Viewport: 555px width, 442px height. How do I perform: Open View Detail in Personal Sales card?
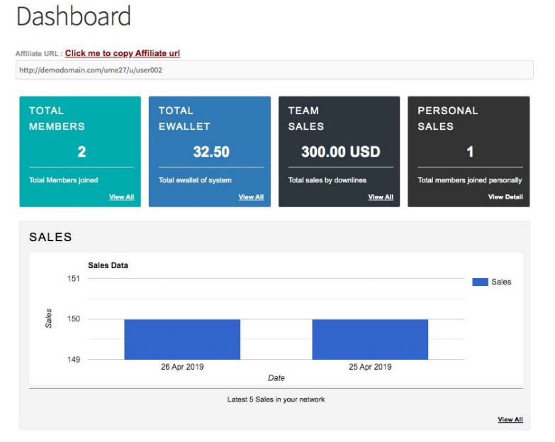[x=505, y=197]
